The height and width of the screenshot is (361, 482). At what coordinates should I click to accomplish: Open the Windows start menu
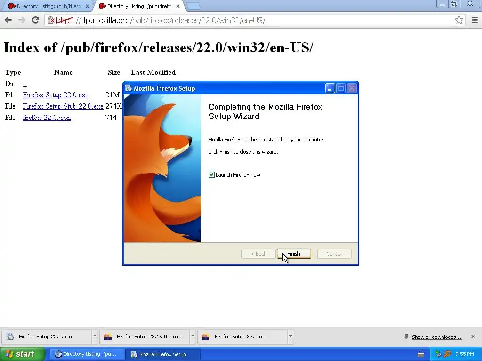click(x=23, y=354)
